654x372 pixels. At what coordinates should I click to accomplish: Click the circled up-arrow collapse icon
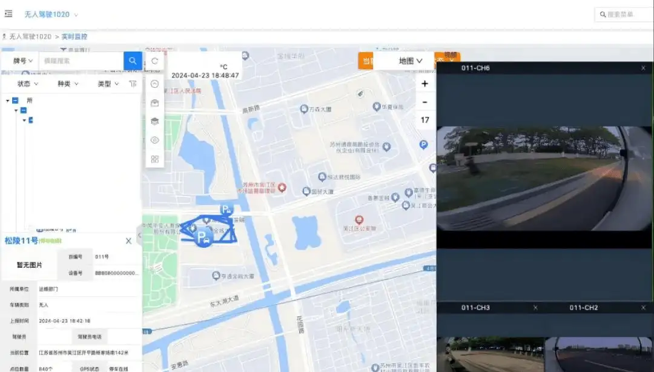[x=155, y=84]
